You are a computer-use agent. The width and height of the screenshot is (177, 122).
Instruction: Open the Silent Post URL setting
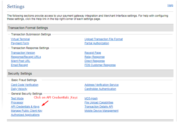[x=21, y=61]
